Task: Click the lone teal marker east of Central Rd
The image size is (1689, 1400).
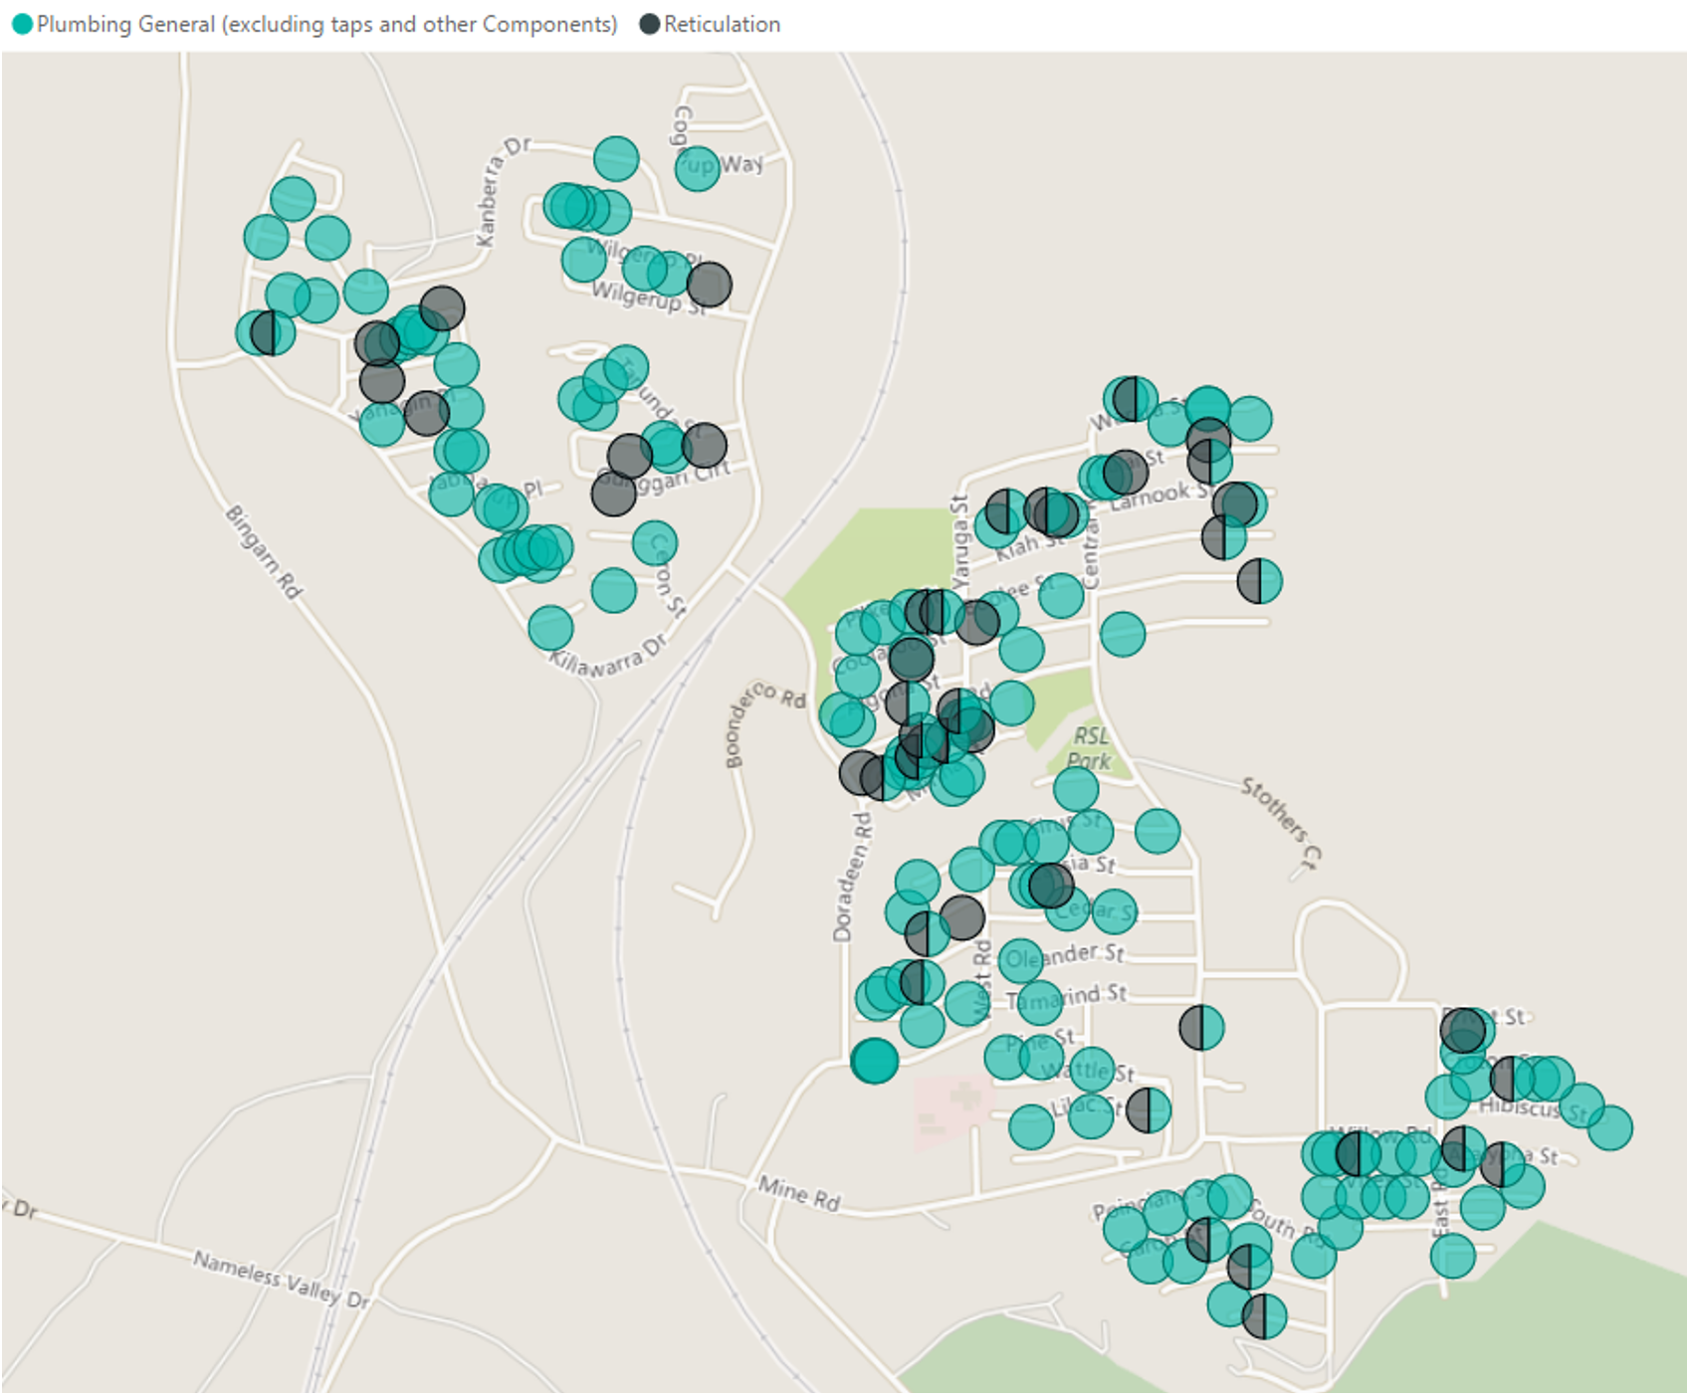Action: coord(1123,634)
